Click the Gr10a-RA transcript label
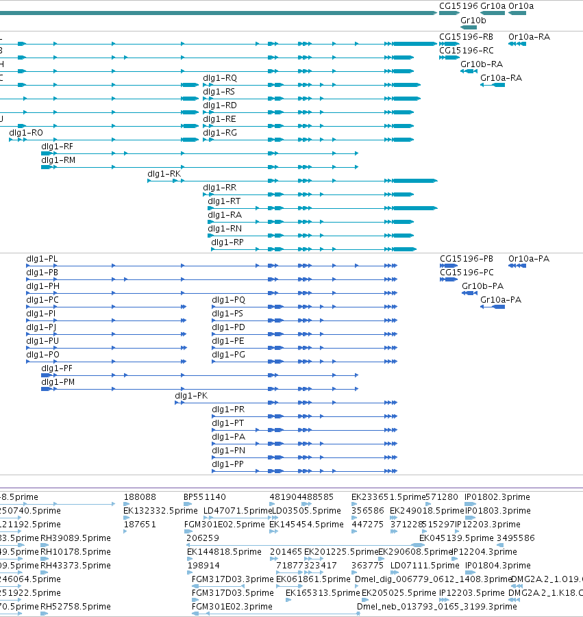 tap(501, 78)
